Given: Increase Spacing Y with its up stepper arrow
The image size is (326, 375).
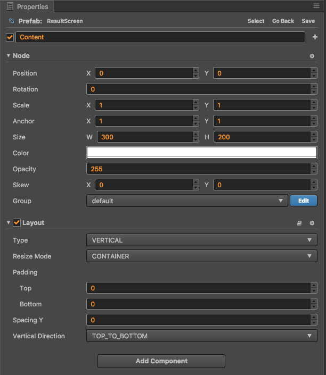Looking at the screenshot, I should point(314,317).
